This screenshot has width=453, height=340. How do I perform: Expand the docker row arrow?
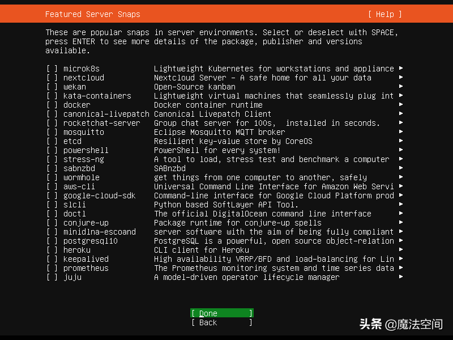point(401,104)
